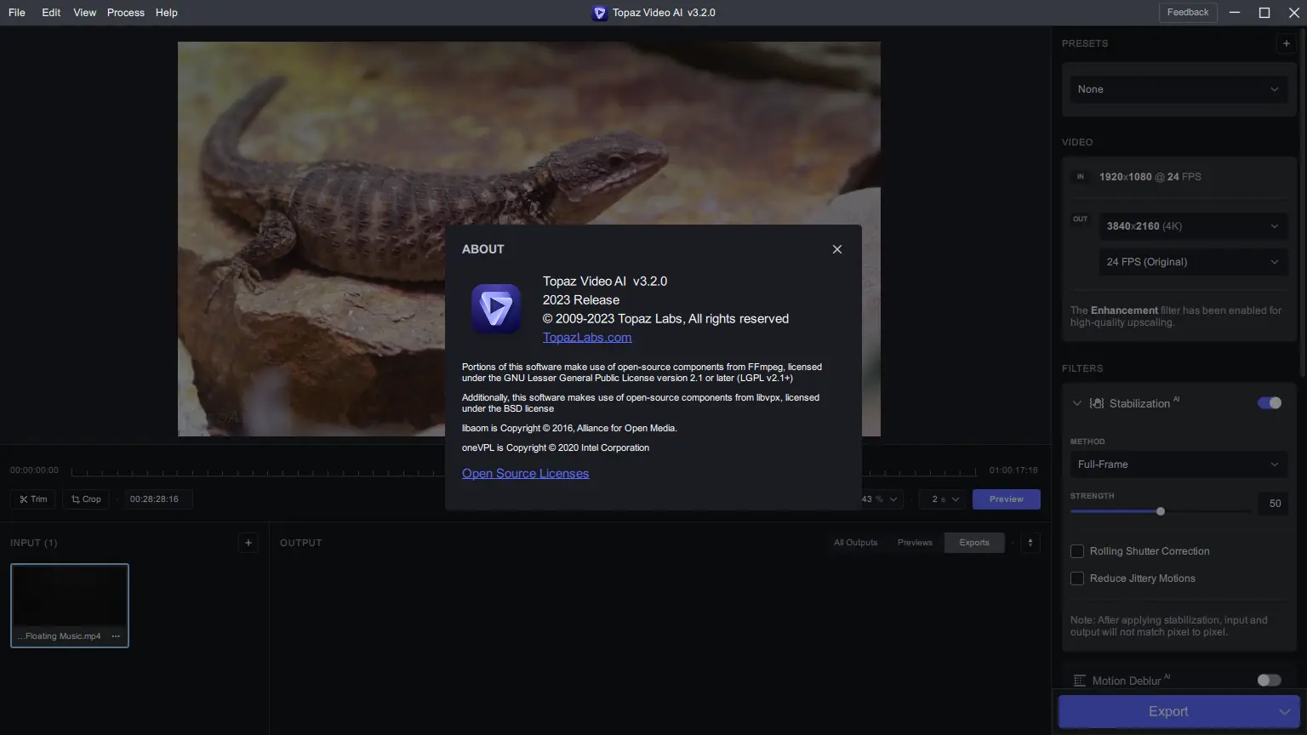Disable the Stabilization filter toggle
This screenshot has height=735, width=1307.
click(x=1270, y=403)
